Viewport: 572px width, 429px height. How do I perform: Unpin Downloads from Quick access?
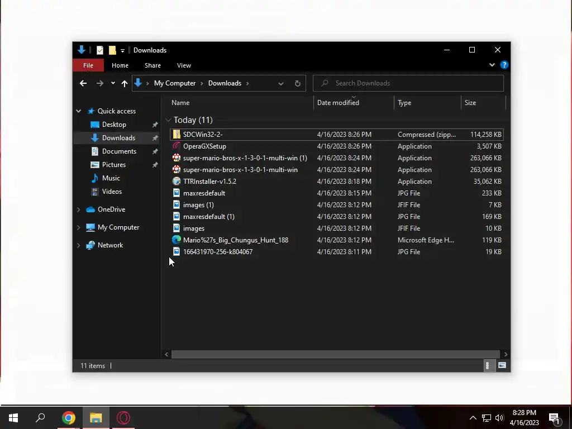(x=155, y=138)
